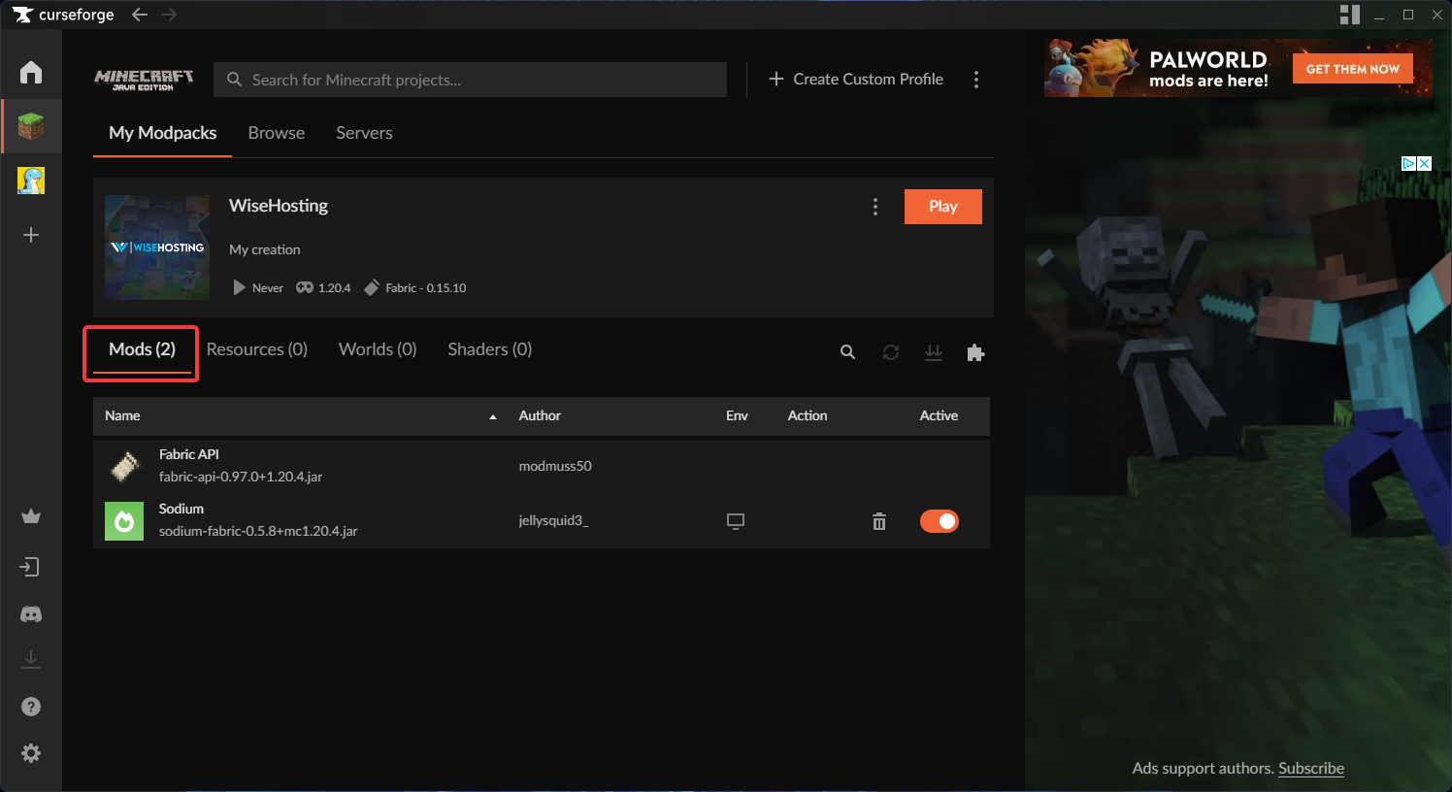This screenshot has width=1452, height=792.
Task: Select the Resources (0) tab
Action: click(x=257, y=349)
